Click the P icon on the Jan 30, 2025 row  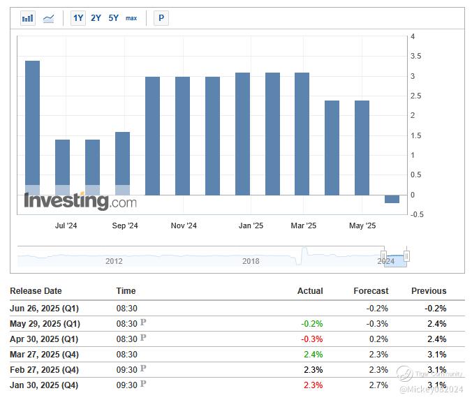click(143, 384)
